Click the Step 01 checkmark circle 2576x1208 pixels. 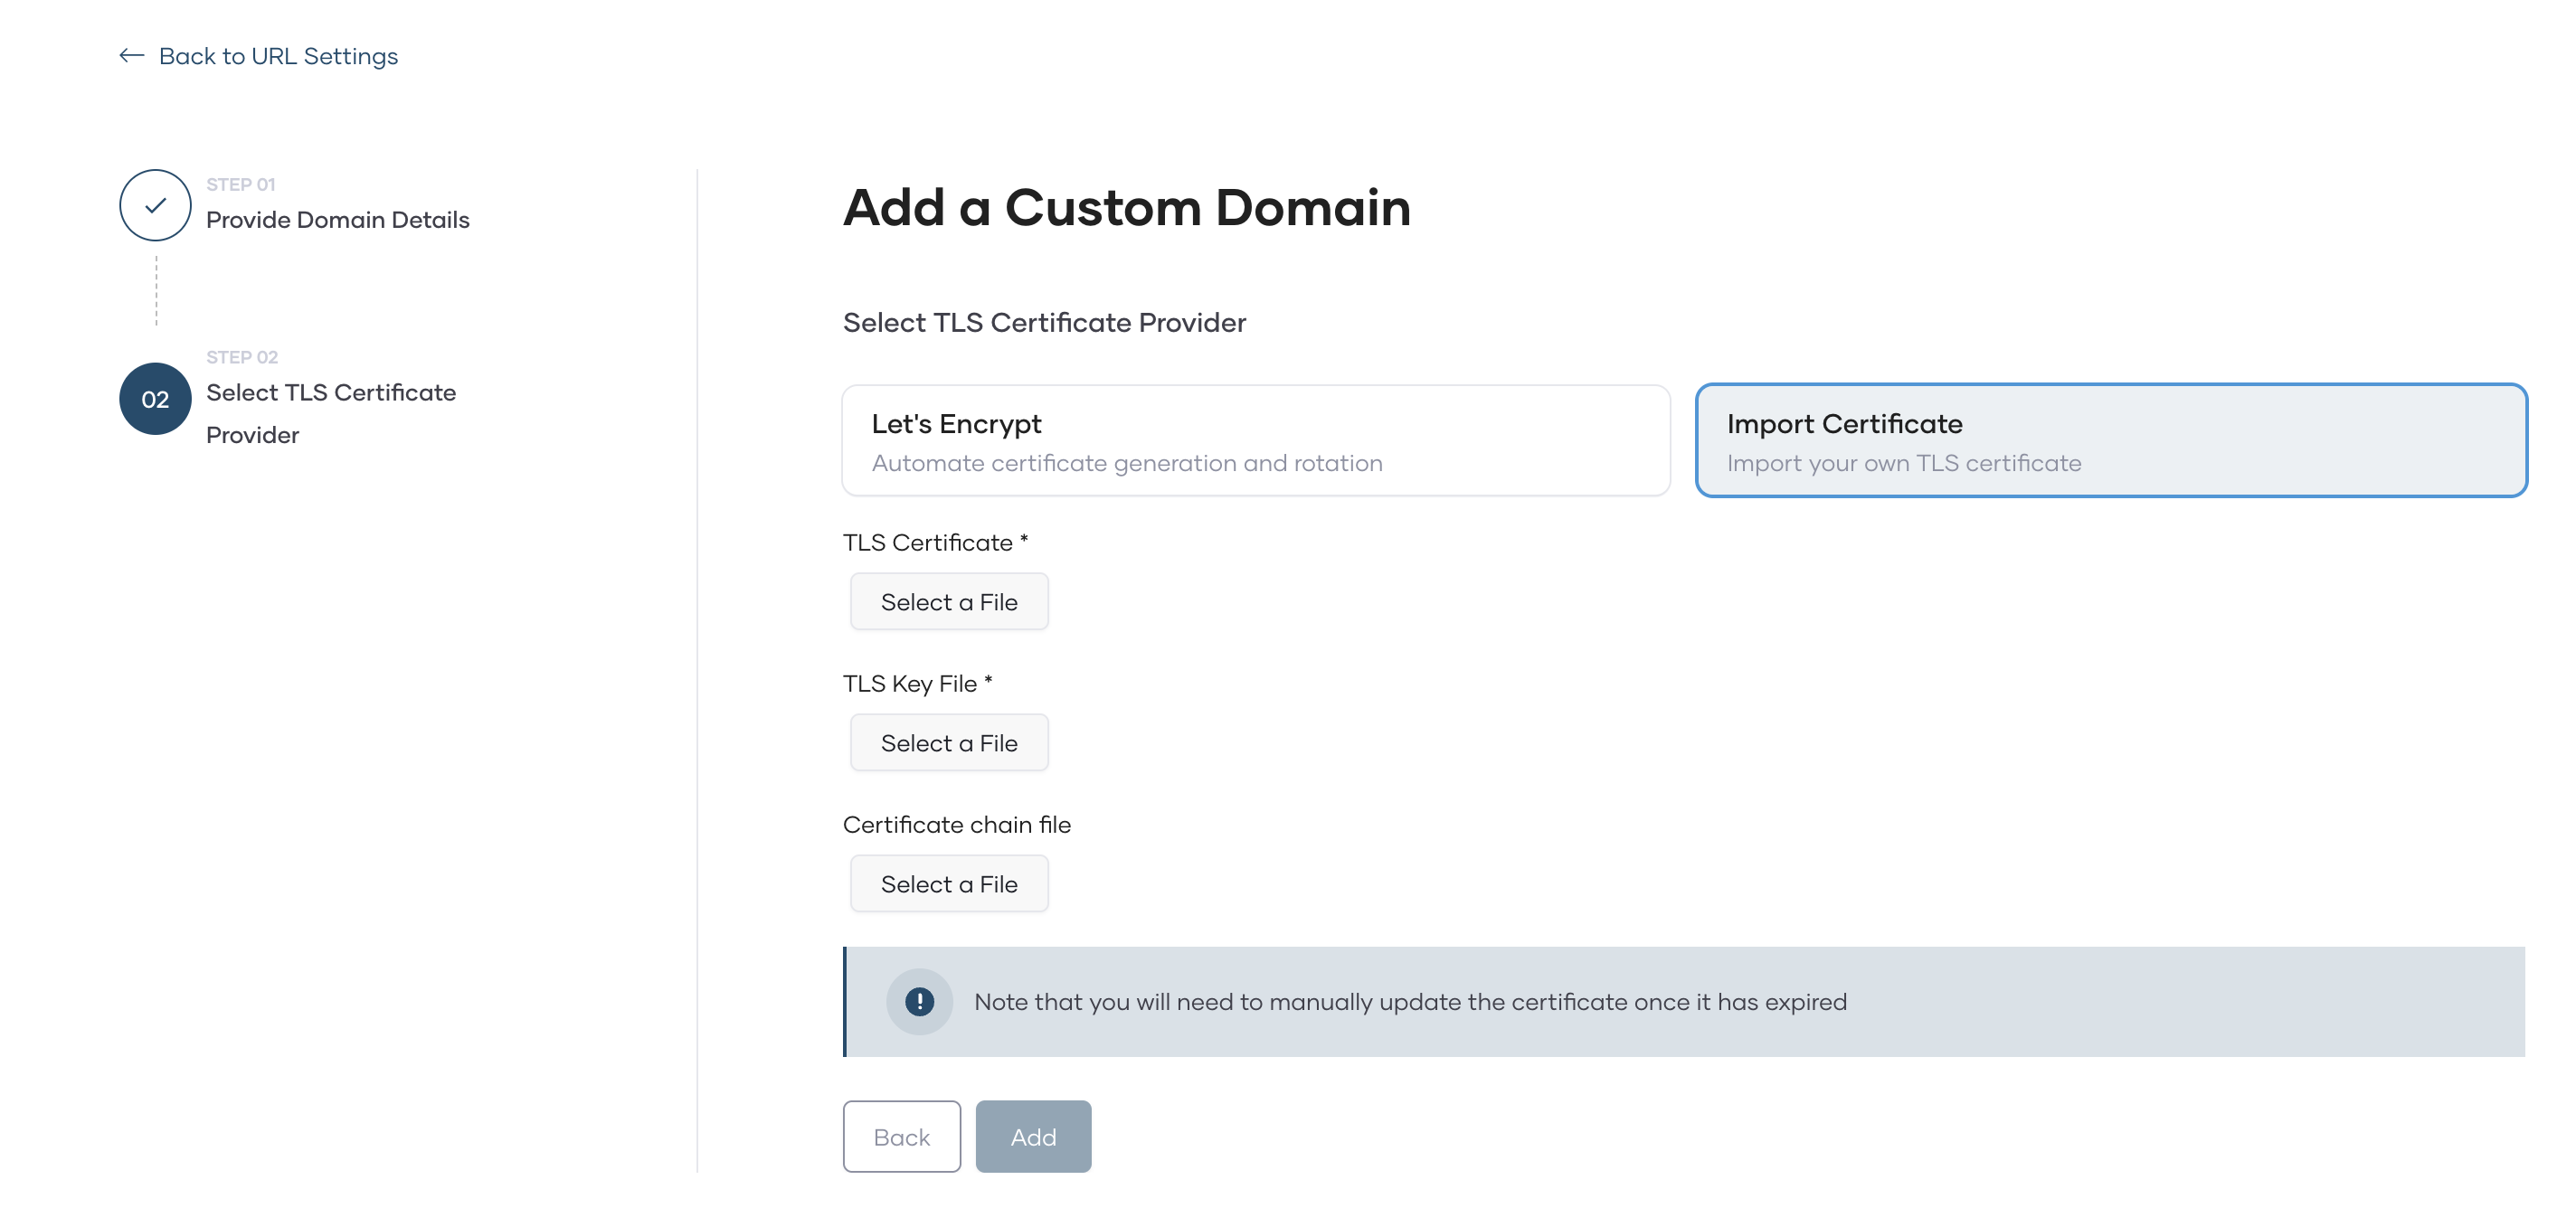click(155, 204)
